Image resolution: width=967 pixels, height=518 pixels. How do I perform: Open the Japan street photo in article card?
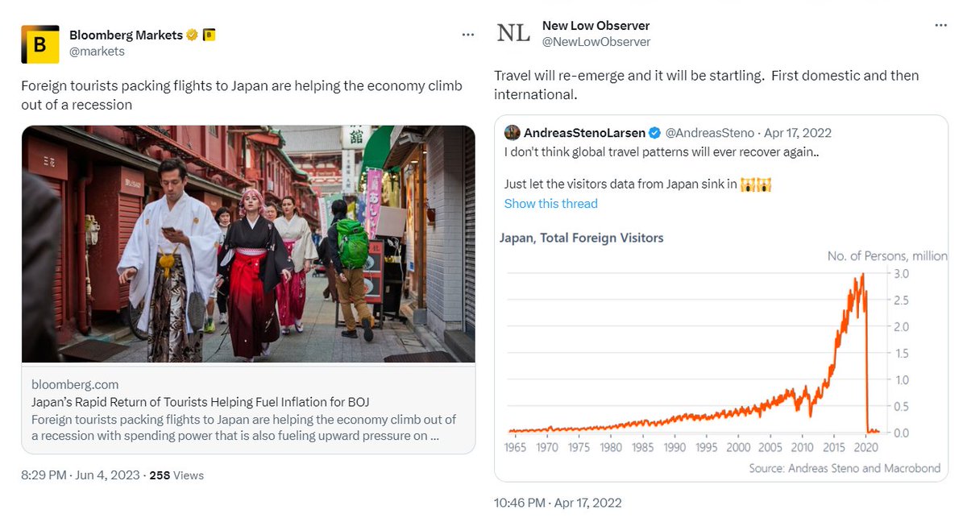(x=248, y=244)
